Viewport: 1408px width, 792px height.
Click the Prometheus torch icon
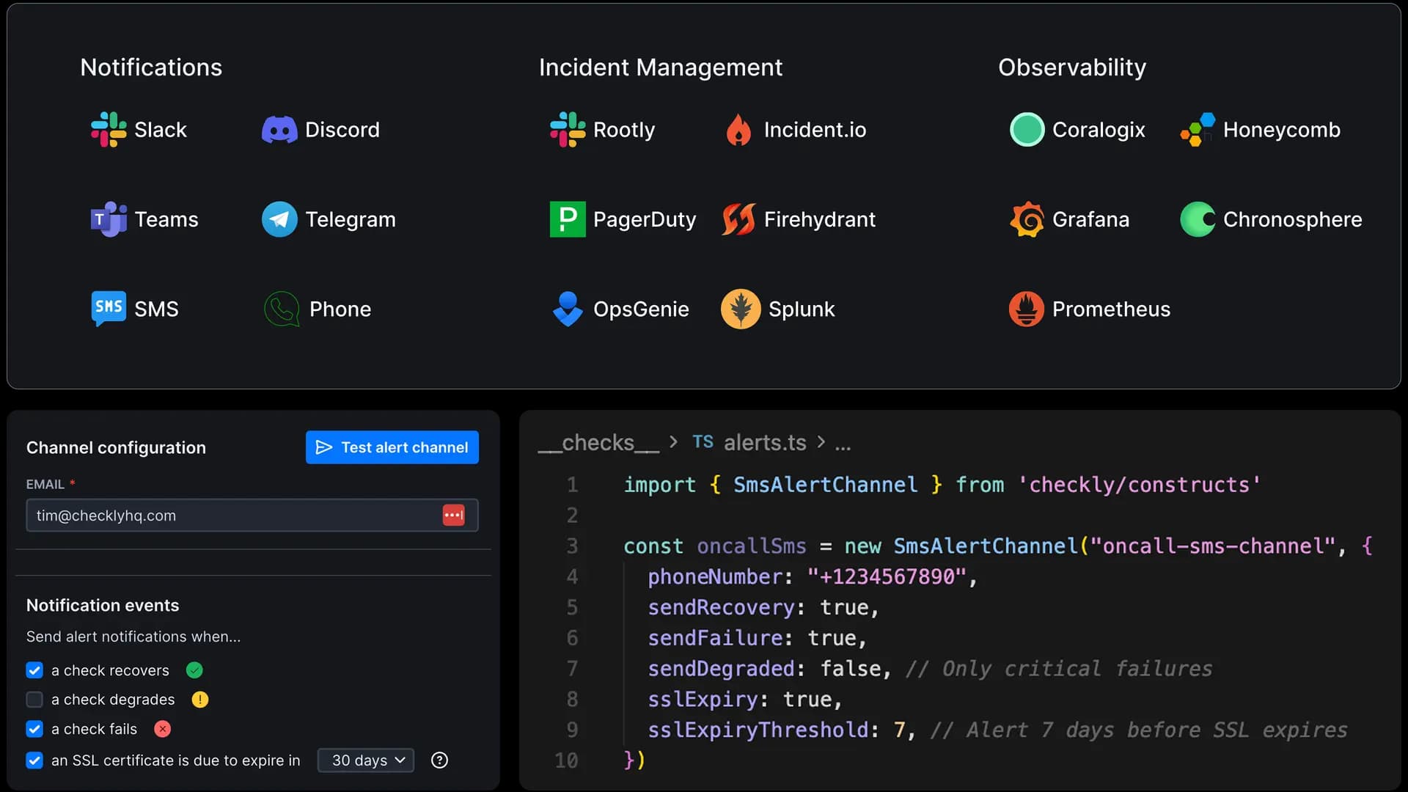[x=1027, y=309]
